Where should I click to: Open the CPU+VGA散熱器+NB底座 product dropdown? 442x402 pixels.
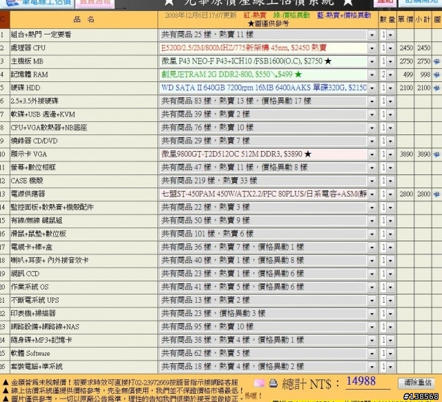[x=267, y=128]
